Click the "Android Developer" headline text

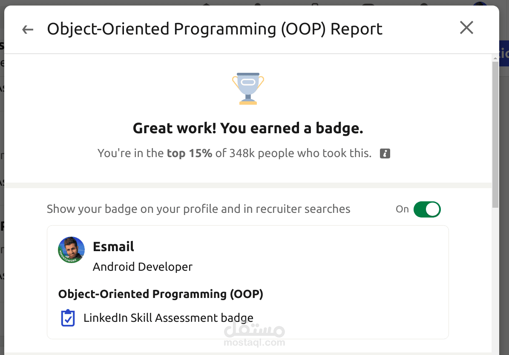pos(143,267)
